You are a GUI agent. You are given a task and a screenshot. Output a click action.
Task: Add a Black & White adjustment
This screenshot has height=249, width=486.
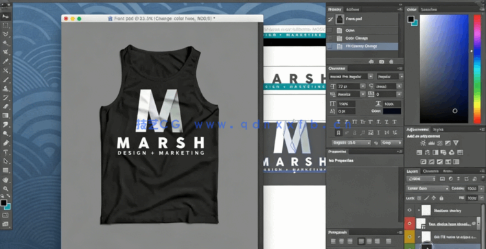(x=435, y=152)
